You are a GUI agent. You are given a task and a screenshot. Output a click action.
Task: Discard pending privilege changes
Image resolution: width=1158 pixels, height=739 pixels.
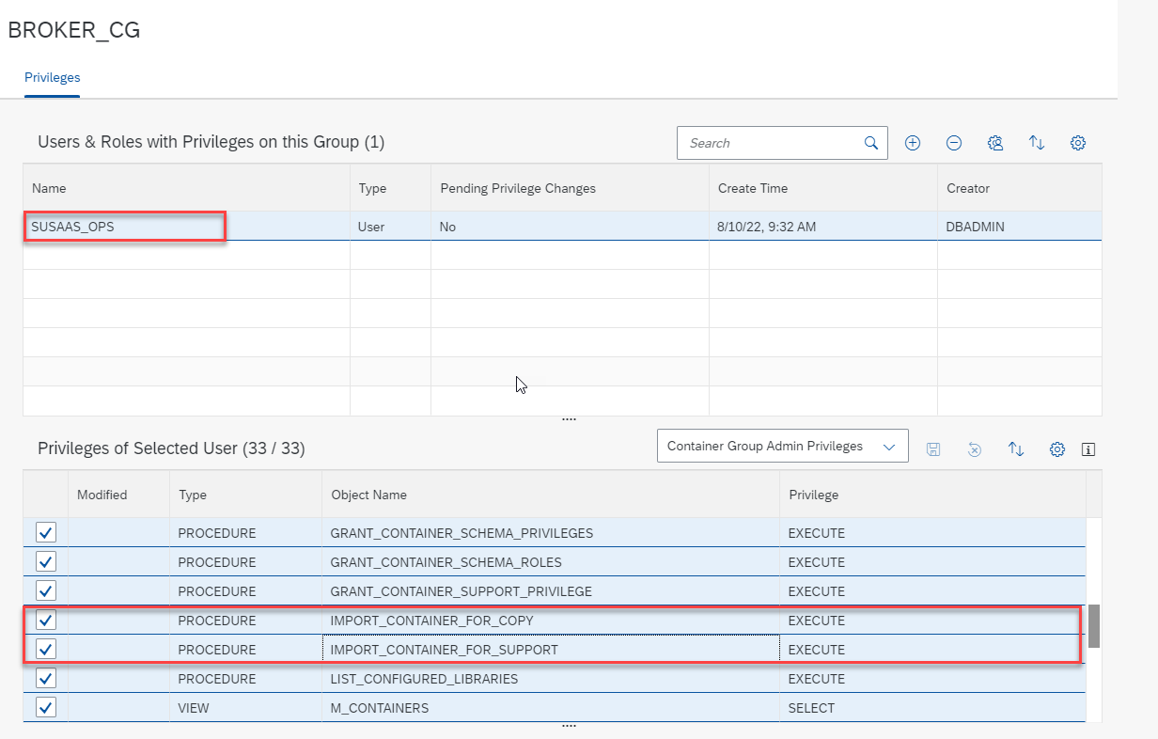975,448
